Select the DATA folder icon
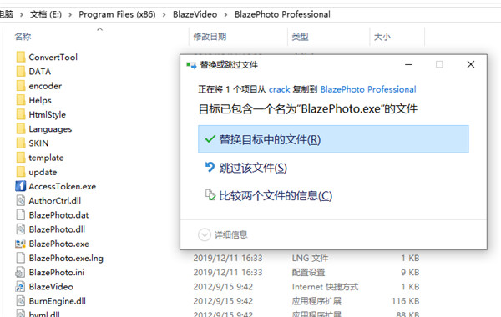Screen dimensions: 501x317 (20, 72)
